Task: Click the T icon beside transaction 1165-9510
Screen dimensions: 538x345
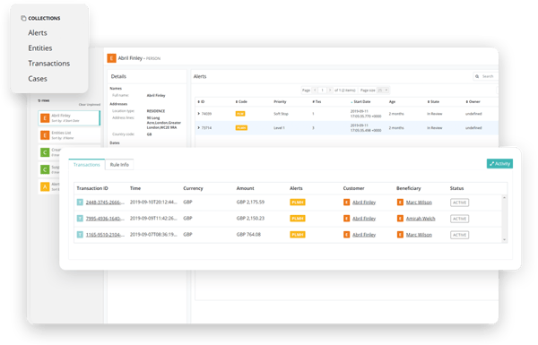Action: [80, 235]
